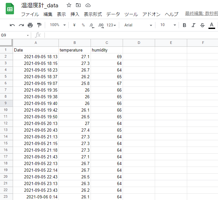218x200 pixels.
Task: Expand the Arial font dropdown
Action: point(138,25)
